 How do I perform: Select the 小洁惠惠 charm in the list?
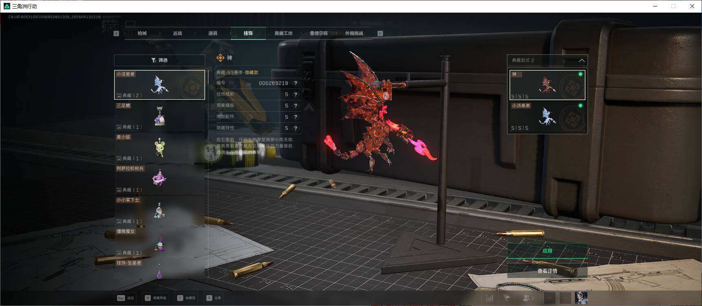click(x=159, y=85)
